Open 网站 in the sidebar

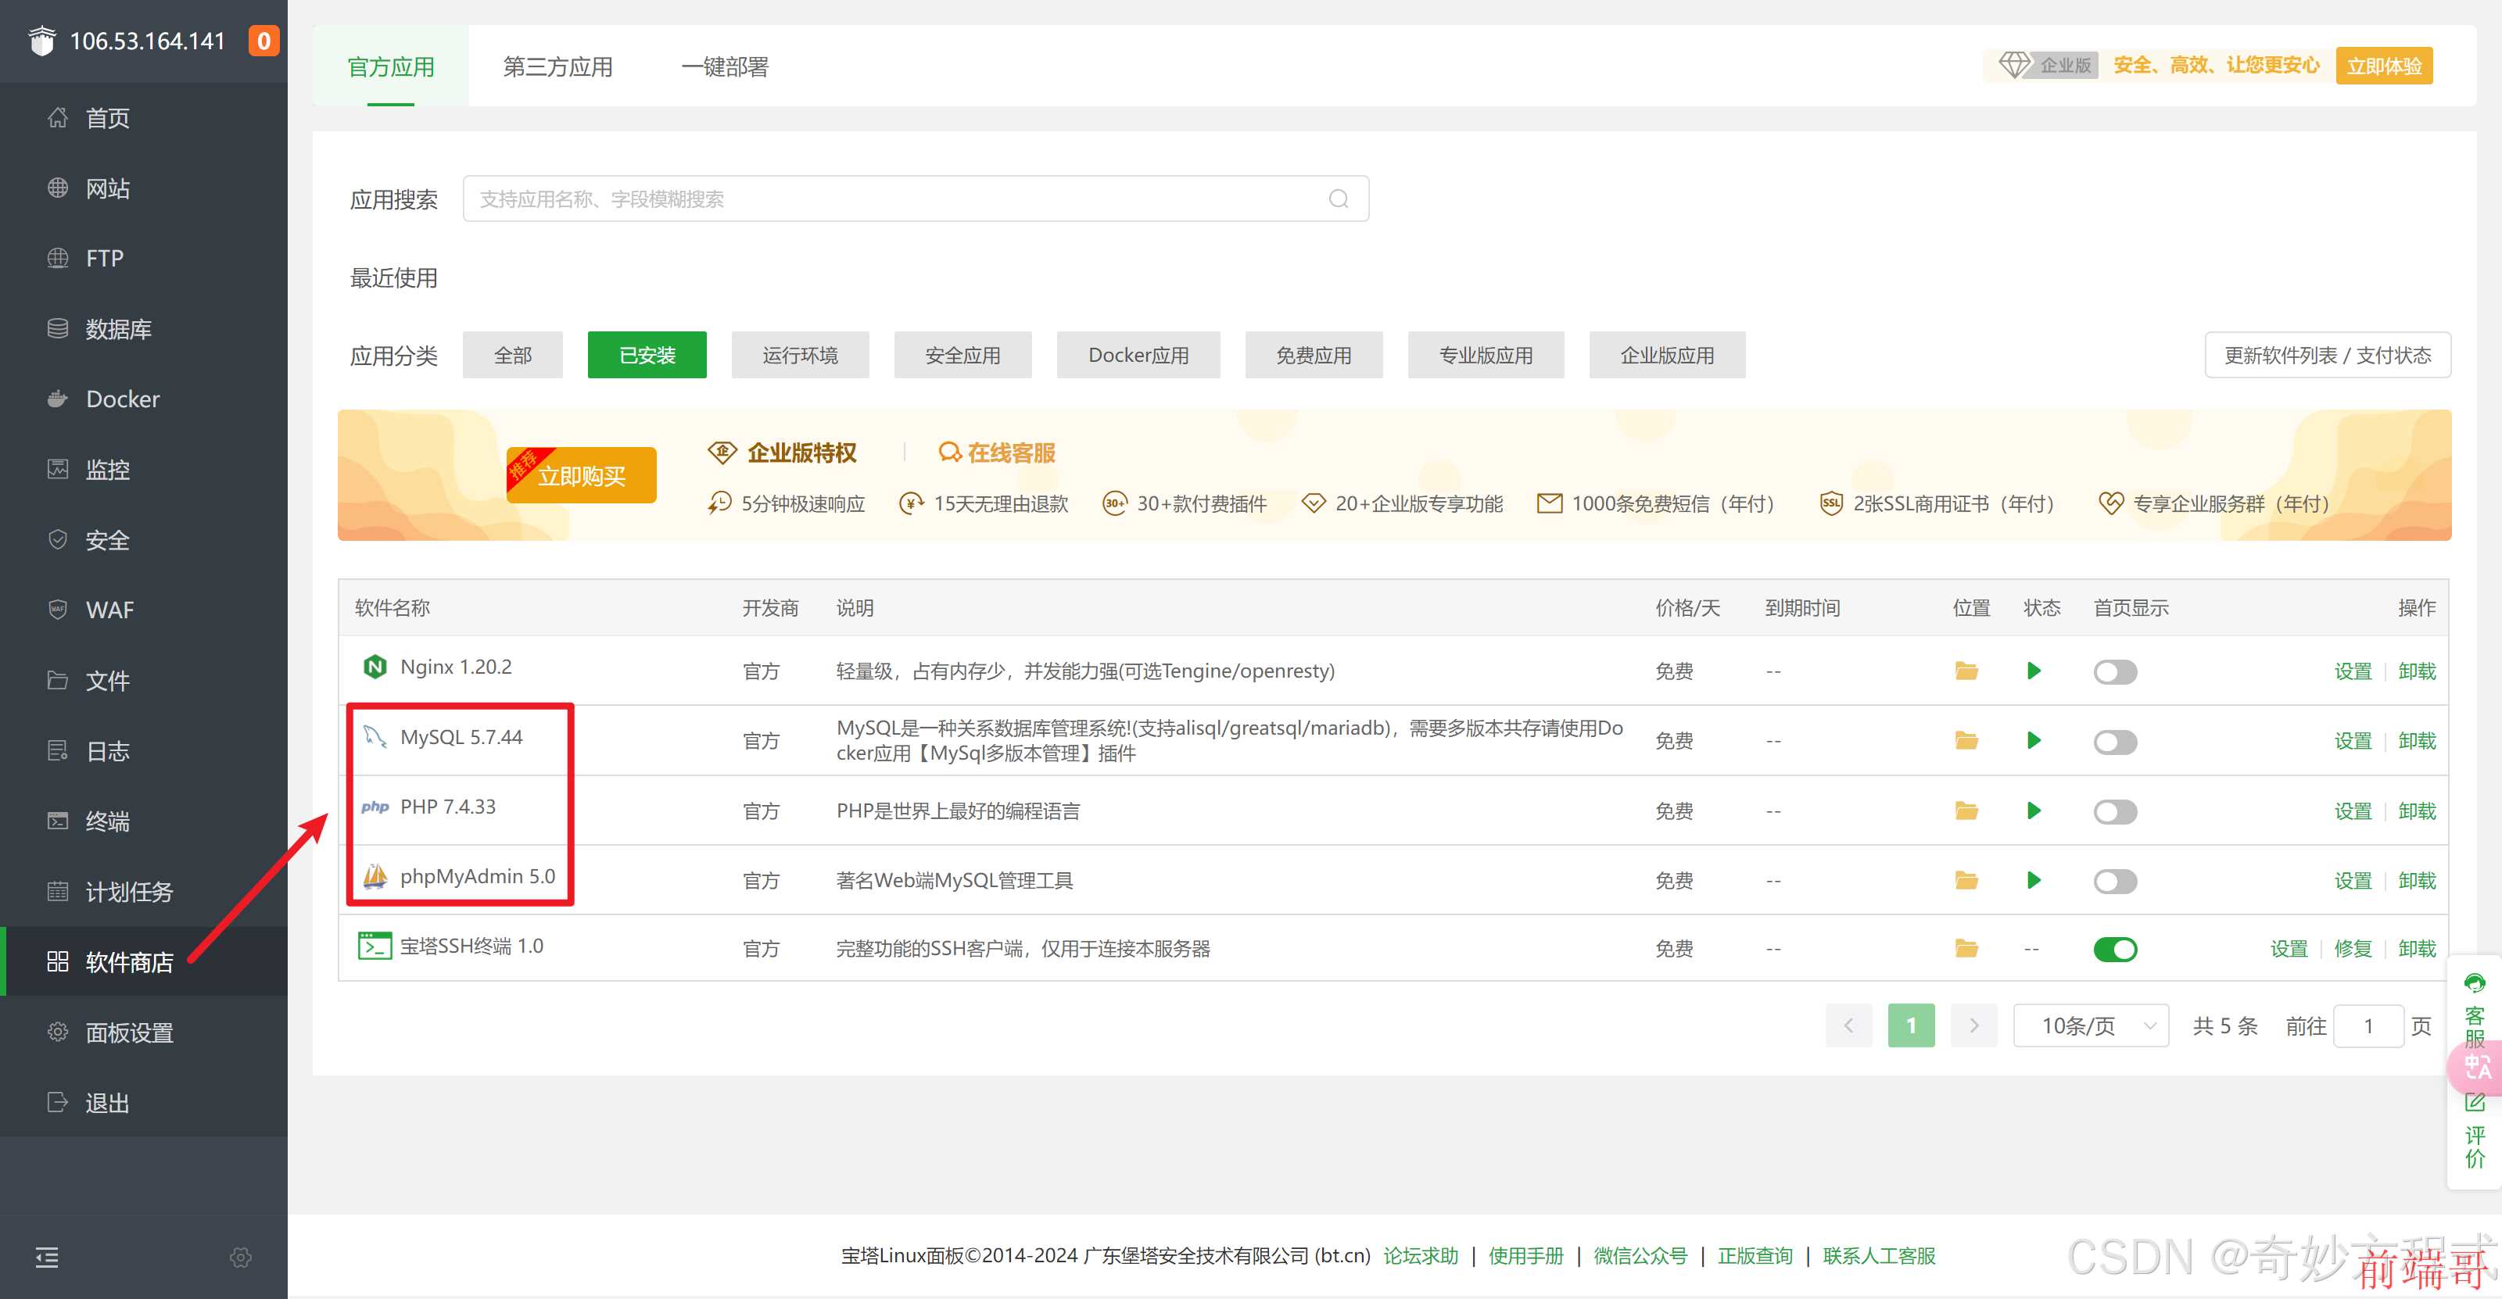coord(144,188)
